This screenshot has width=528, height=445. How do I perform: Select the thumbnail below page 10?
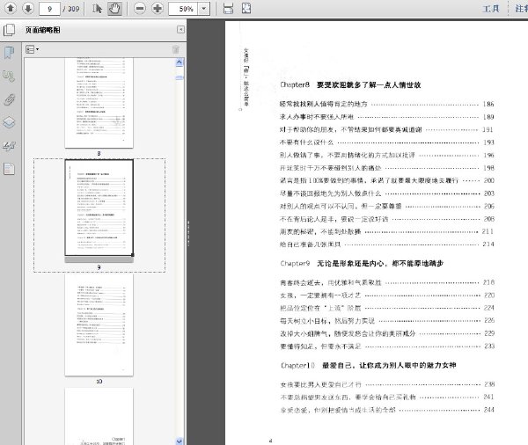(99, 416)
